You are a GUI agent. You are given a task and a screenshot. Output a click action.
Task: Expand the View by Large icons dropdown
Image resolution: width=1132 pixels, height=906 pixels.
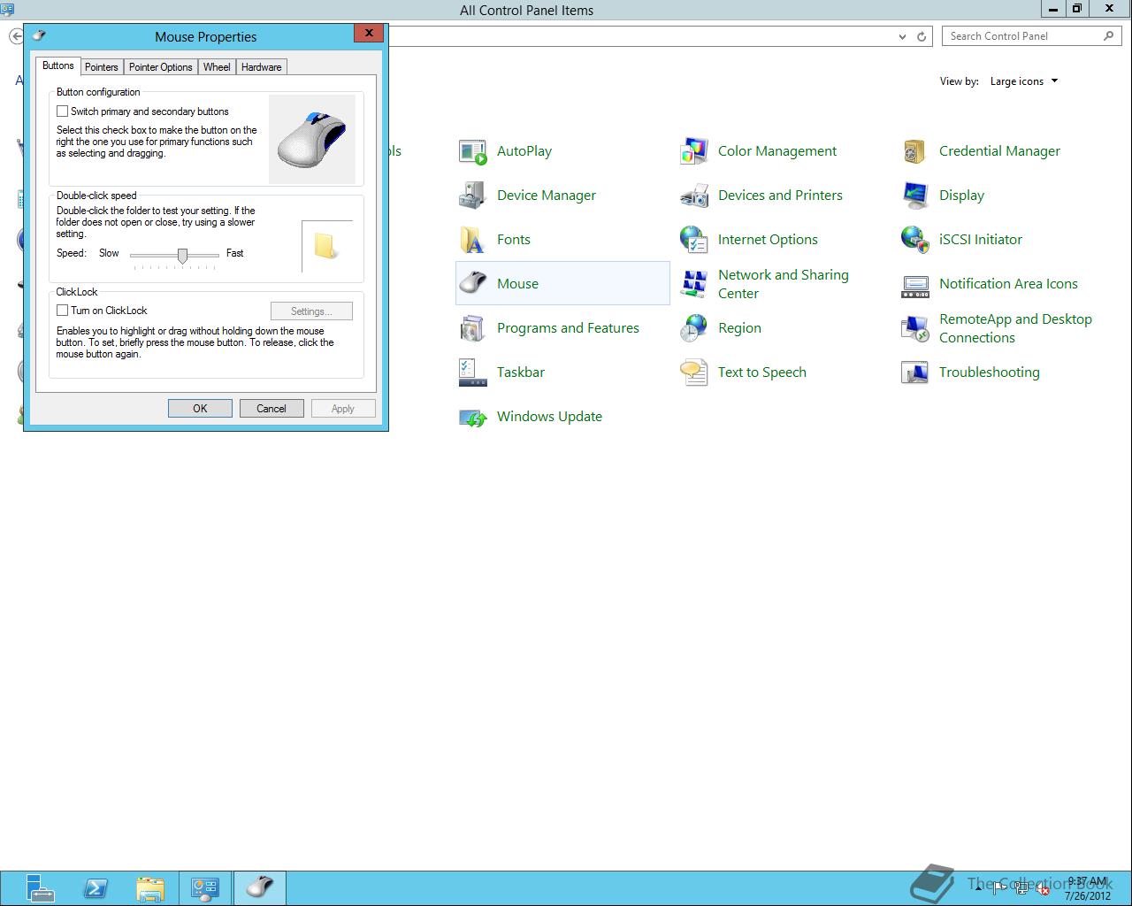(x=1024, y=81)
